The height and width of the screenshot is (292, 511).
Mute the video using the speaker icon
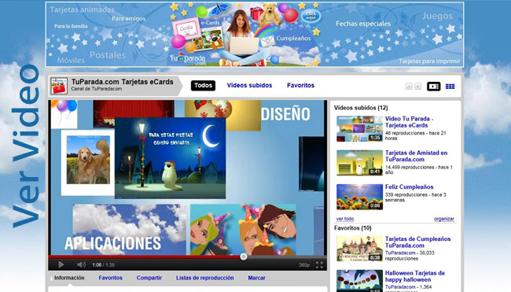81,265
